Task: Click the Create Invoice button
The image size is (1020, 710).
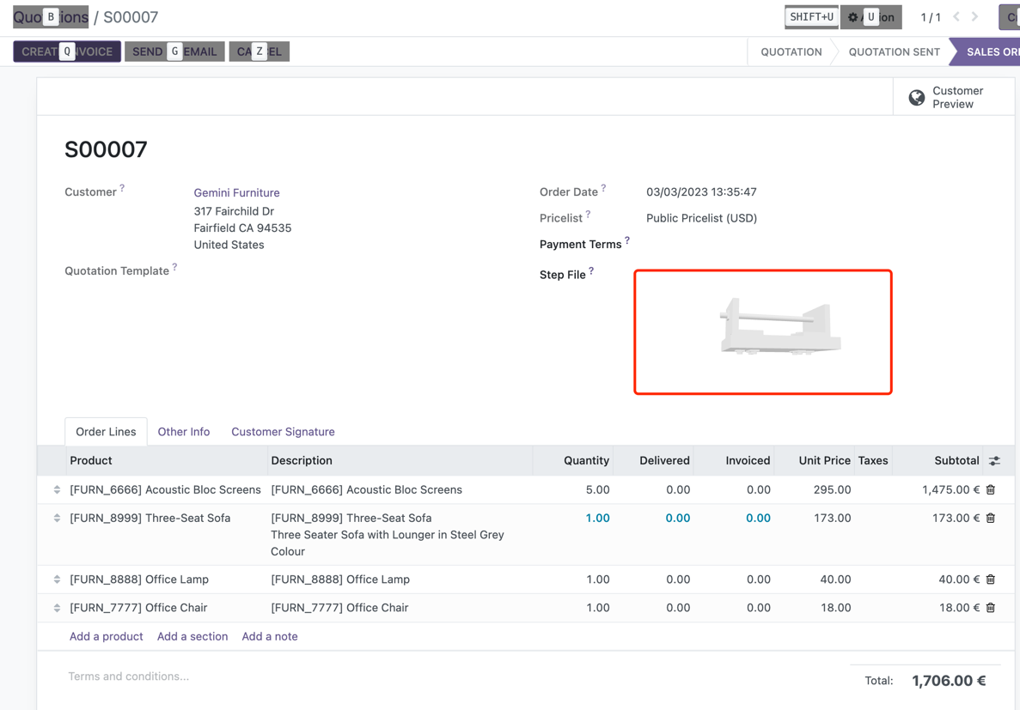Action: 67,52
